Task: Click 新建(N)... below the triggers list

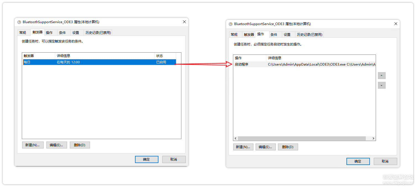Action: (33, 145)
